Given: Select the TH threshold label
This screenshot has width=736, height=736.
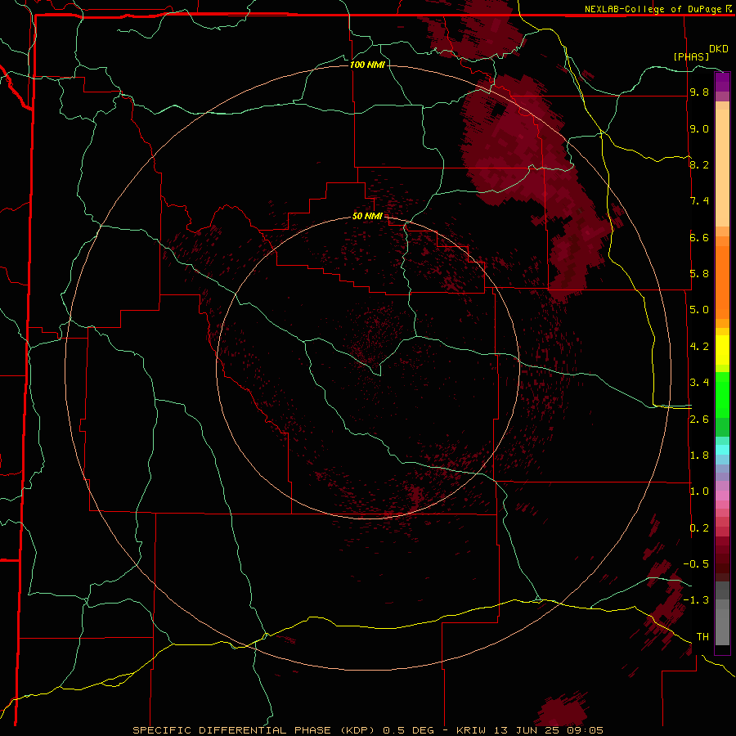Looking at the screenshot, I should pos(702,637).
